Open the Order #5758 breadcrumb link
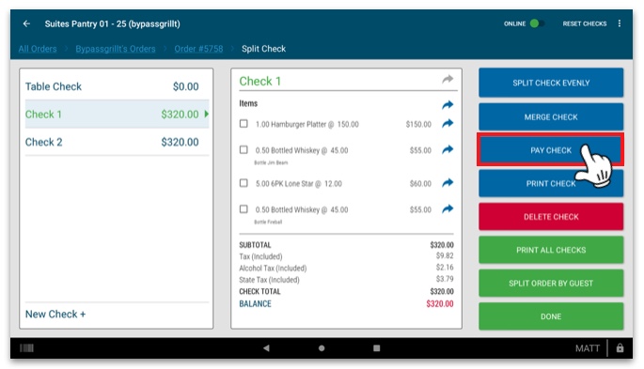This screenshot has width=644, height=369. (x=198, y=49)
